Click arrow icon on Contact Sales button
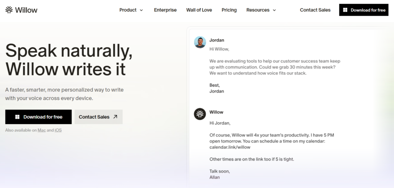Screen dimensions: 394x188 tap(115, 117)
